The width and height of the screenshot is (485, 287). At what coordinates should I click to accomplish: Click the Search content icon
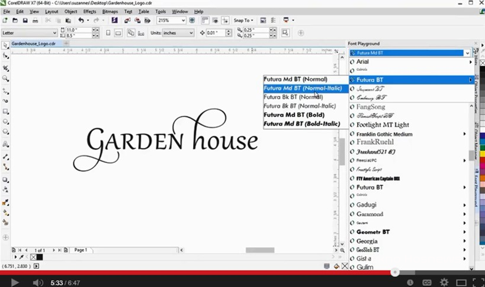click(114, 20)
